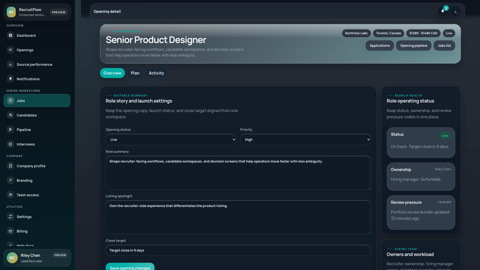Open Interviews in the sidebar

(37, 144)
